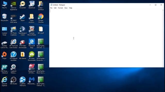Select the OBS Studio shortcut
The height and width of the screenshot is (92, 165).
[x=13, y=81]
